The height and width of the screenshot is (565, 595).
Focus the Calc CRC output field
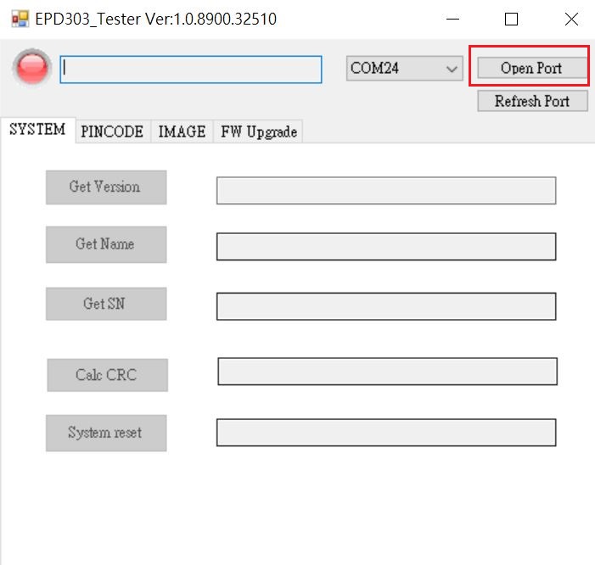[x=387, y=372]
